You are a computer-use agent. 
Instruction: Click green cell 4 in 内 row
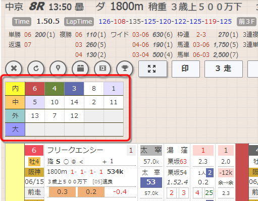[55, 89]
